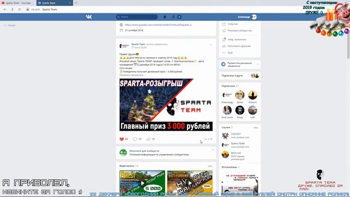The width and height of the screenshot is (350, 197).
Task: Open the link with the crest logo
Action: 225,136
